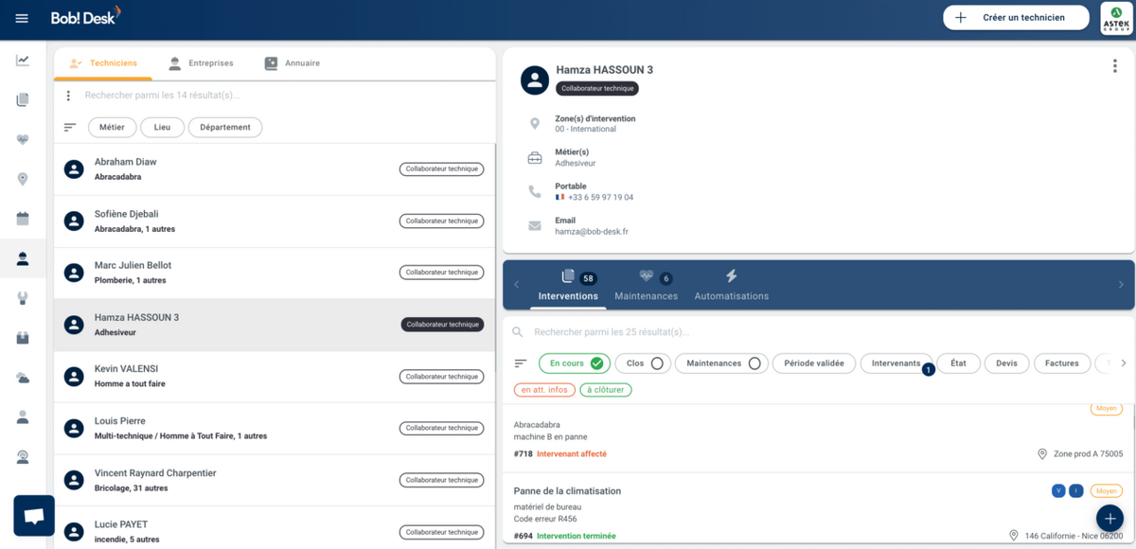
Task: Open the interventions documents icon in sidebar
Action: [23, 99]
